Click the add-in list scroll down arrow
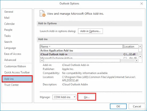The width and height of the screenshot is (147, 111). [140, 57]
